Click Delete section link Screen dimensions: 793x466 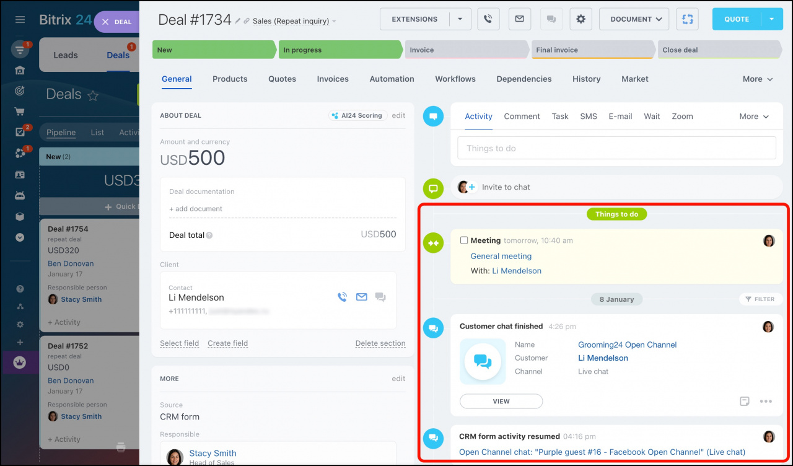point(380,343)
